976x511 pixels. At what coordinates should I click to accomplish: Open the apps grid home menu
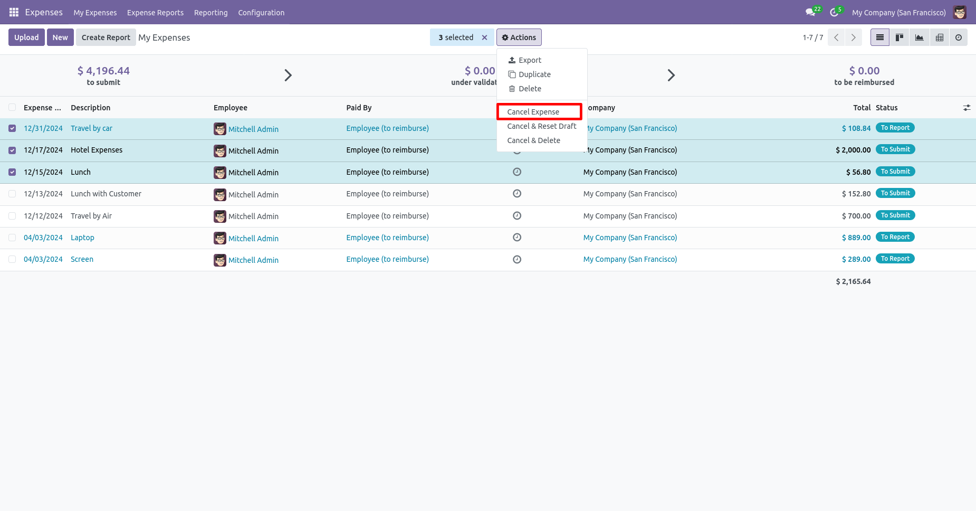pos(14,12)
